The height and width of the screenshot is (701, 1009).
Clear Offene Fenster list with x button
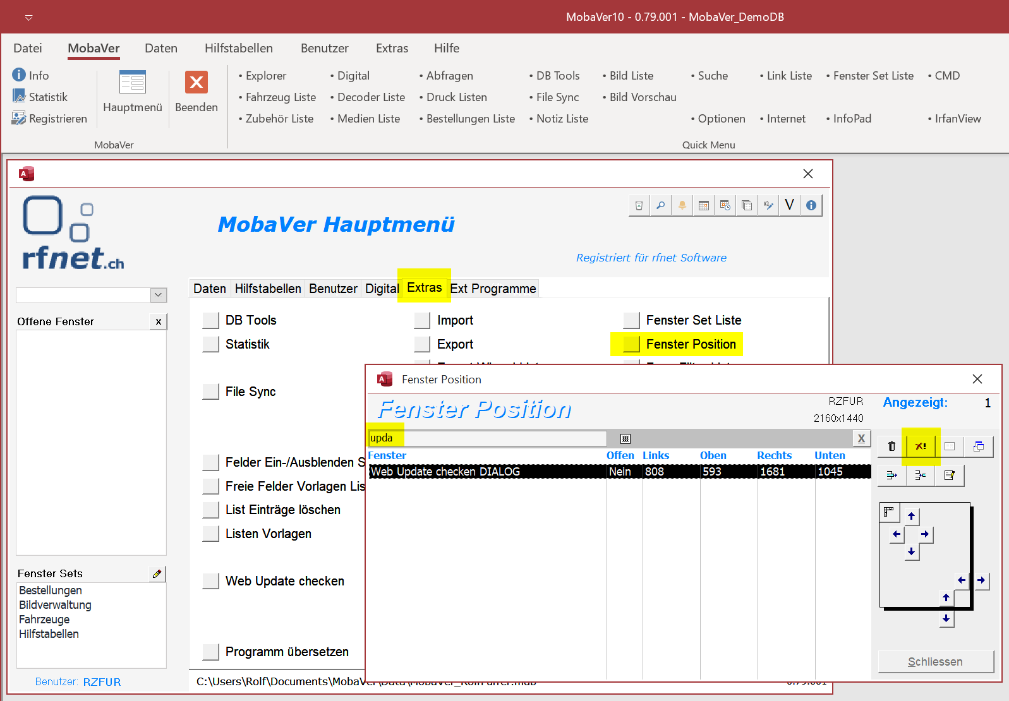(x=159, y=321)
